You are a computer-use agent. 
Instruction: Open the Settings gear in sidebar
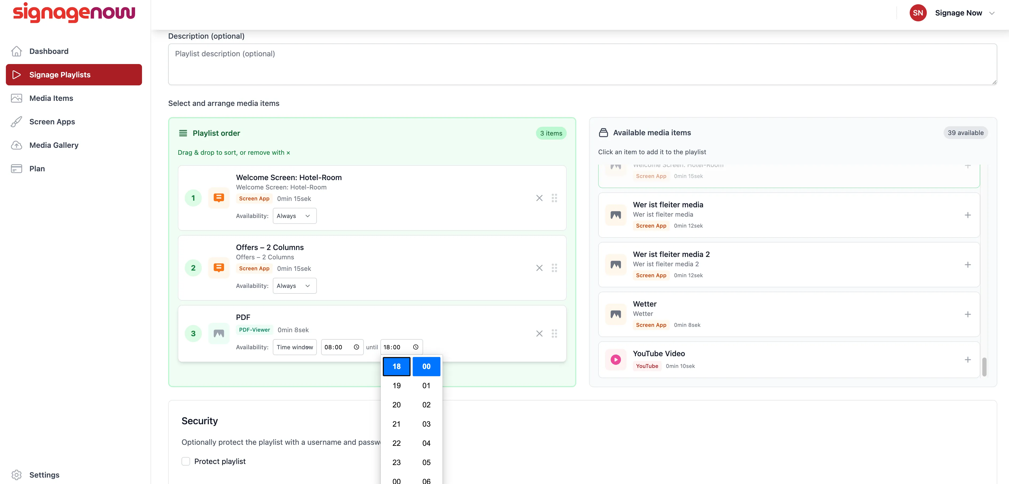point(17,475)
